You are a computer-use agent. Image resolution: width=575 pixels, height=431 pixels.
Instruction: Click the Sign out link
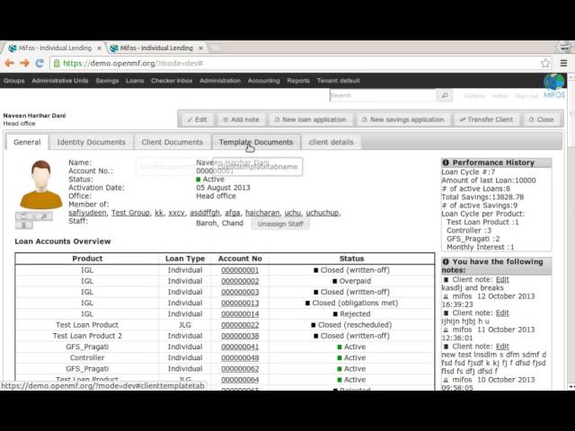[x=526, y=96]
